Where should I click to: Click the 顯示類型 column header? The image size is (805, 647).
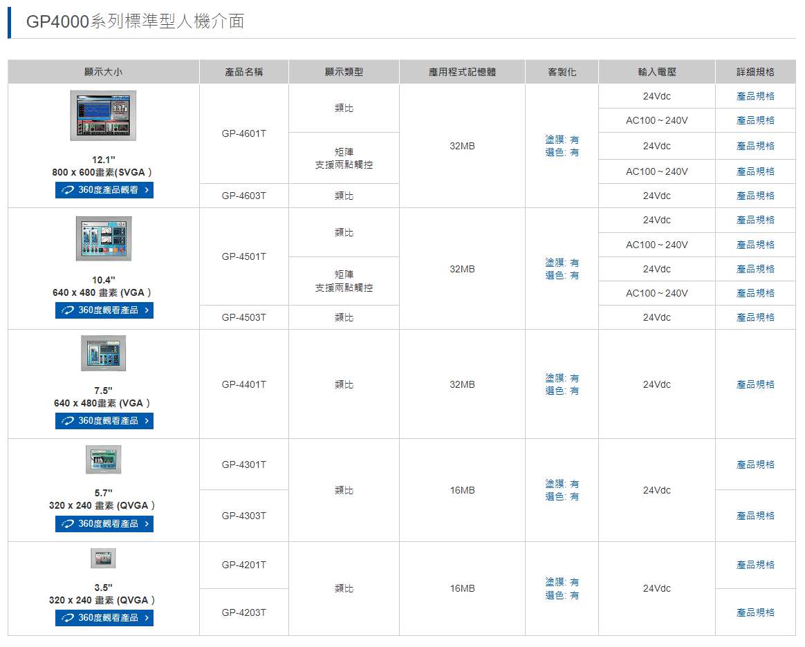[344, 72]
